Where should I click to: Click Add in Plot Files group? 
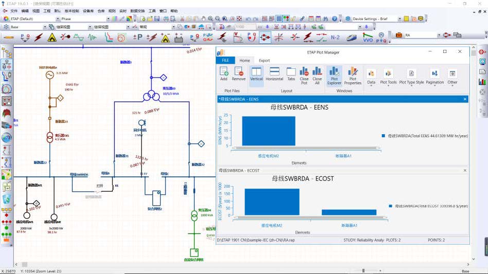tap(223, 74)
